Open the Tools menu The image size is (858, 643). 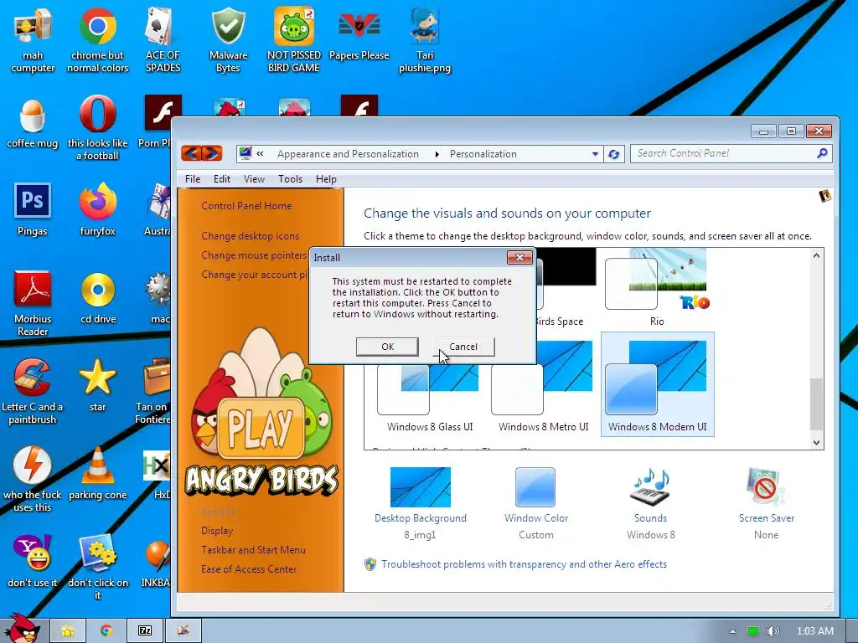point(290,179)
